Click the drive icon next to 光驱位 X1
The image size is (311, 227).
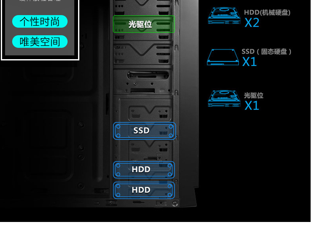pos(224,98)
